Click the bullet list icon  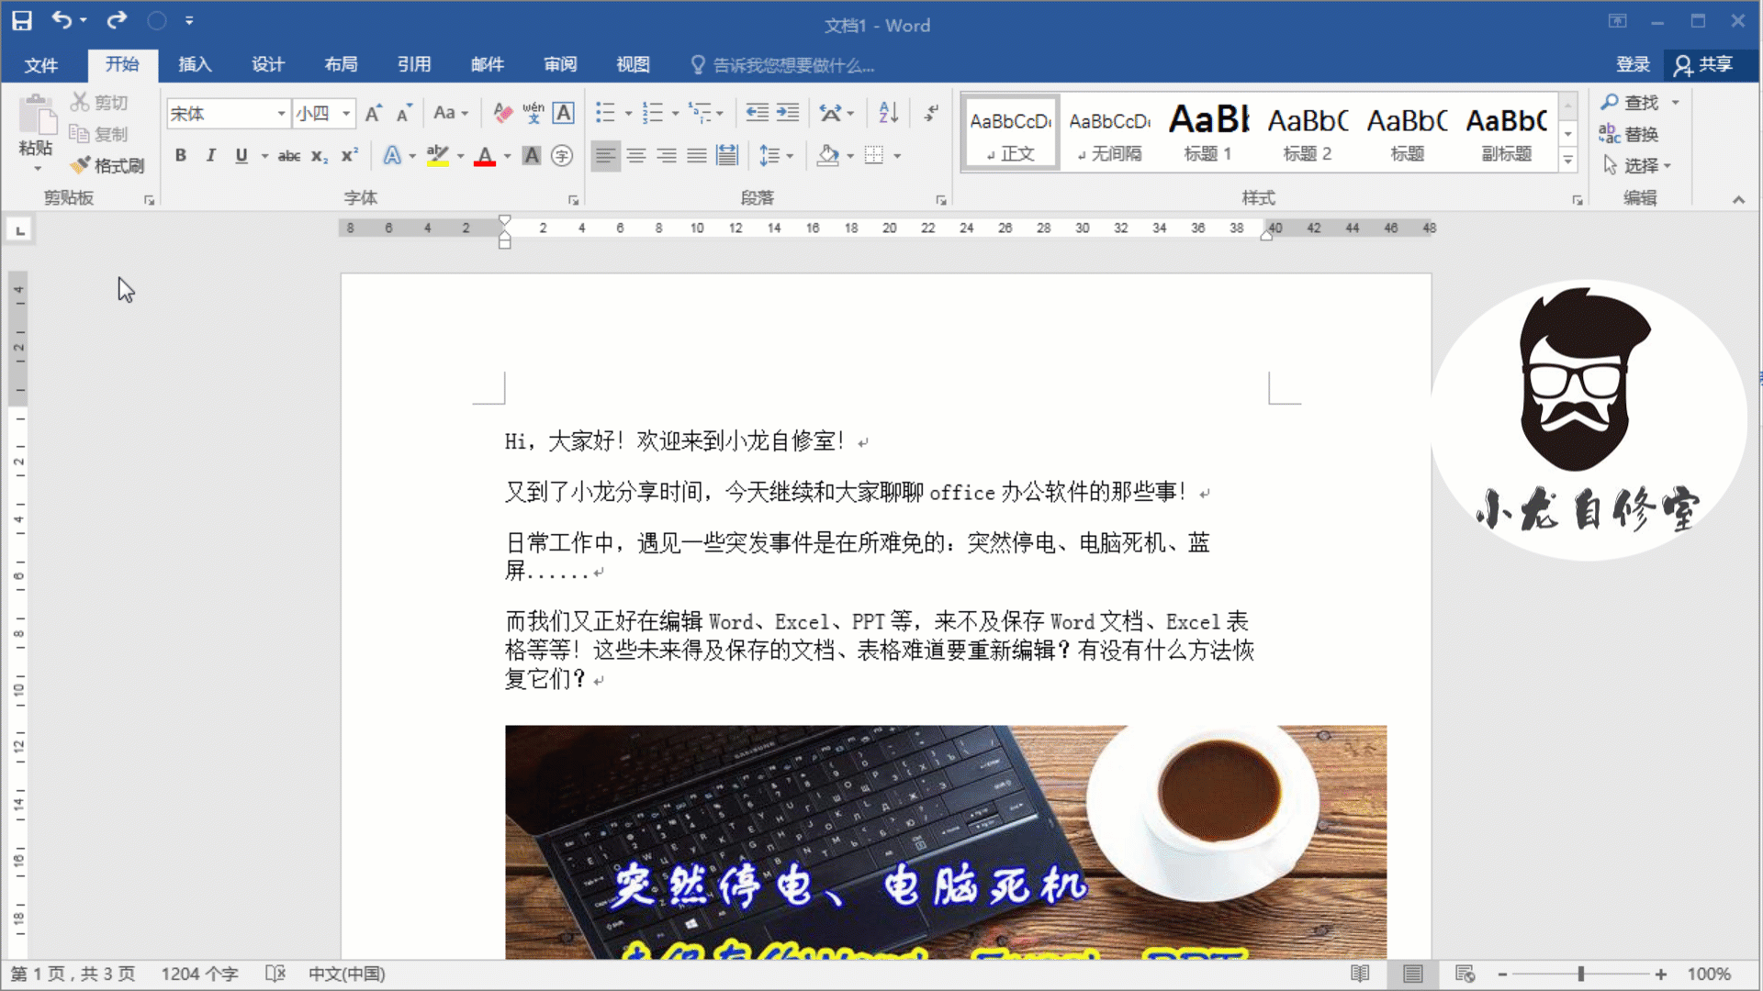click(604, 113)
